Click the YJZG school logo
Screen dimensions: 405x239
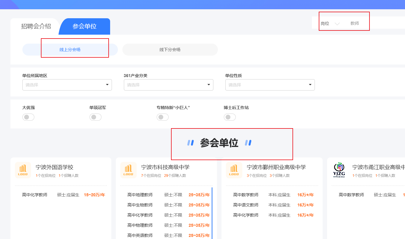339,170
